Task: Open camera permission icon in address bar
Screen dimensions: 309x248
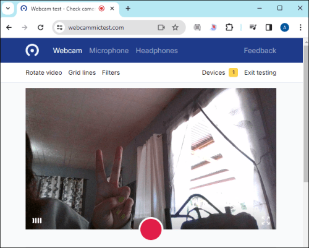Action: 161,27
